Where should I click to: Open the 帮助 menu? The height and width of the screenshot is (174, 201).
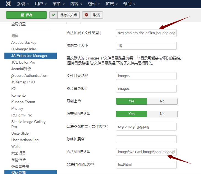(x=129, y=4)
